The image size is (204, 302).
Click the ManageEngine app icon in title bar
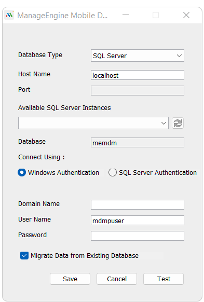pyautogui.click(x=9, y=15)
